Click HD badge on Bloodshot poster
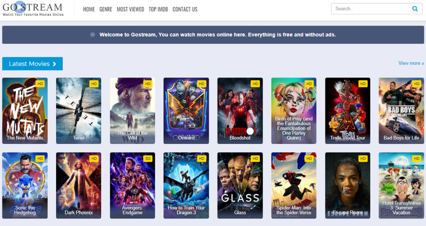This screenshot has height=226, width=426. click(255, 84)
